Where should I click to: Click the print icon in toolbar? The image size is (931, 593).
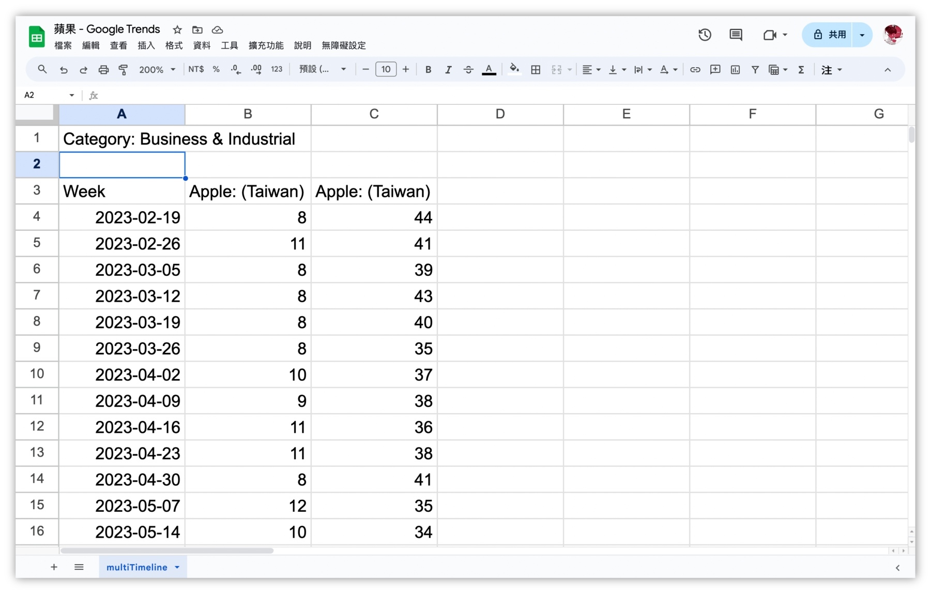(103, 70)
